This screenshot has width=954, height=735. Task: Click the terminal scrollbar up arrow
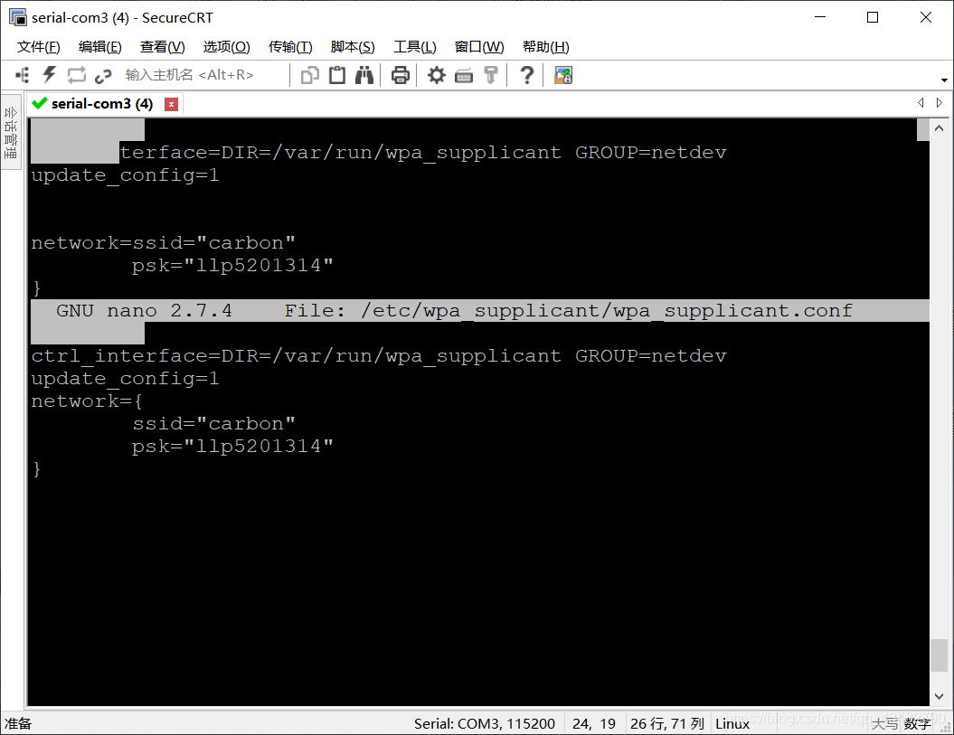[x=939, y=128]
